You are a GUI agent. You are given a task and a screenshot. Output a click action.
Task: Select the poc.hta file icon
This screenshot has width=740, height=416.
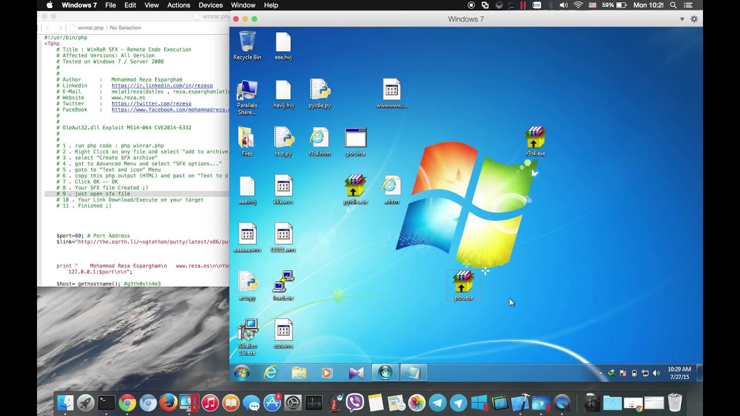356,142
